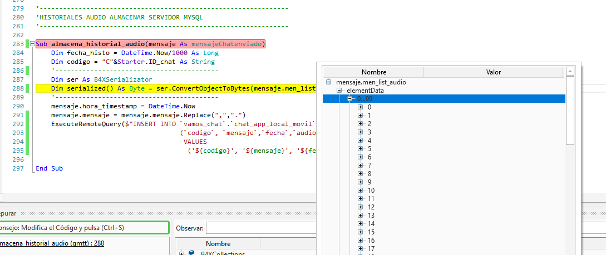This screenshot has width=606, height=255.
Task: Collapse the 0...99 range node
Action: (350, 99)
